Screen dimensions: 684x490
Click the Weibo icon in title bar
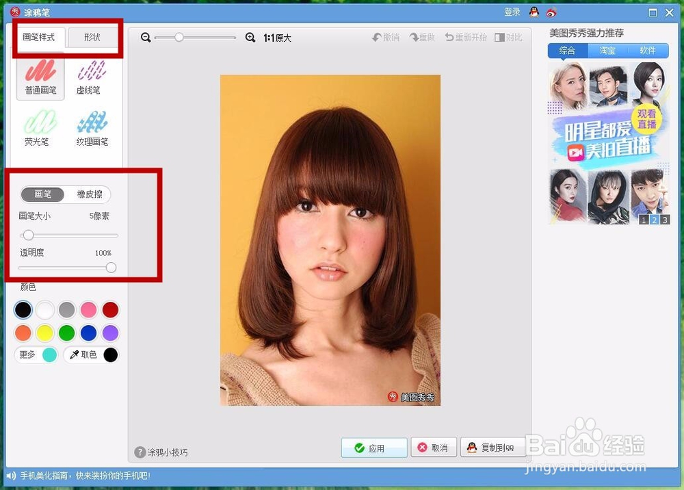pyautogui.click(x=551, y=12)
